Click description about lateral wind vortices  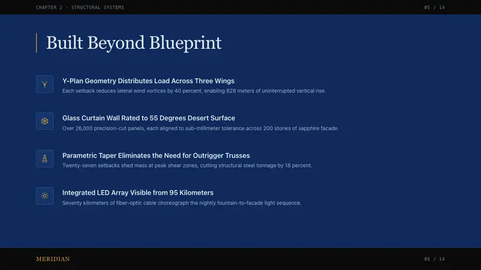[x=194, y=91]
